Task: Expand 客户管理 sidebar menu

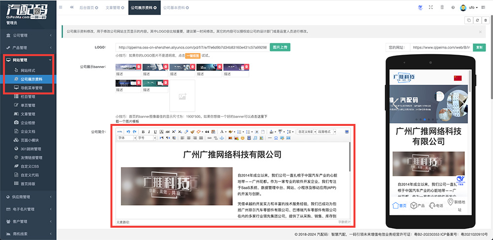Action: (x=28, y=221)
